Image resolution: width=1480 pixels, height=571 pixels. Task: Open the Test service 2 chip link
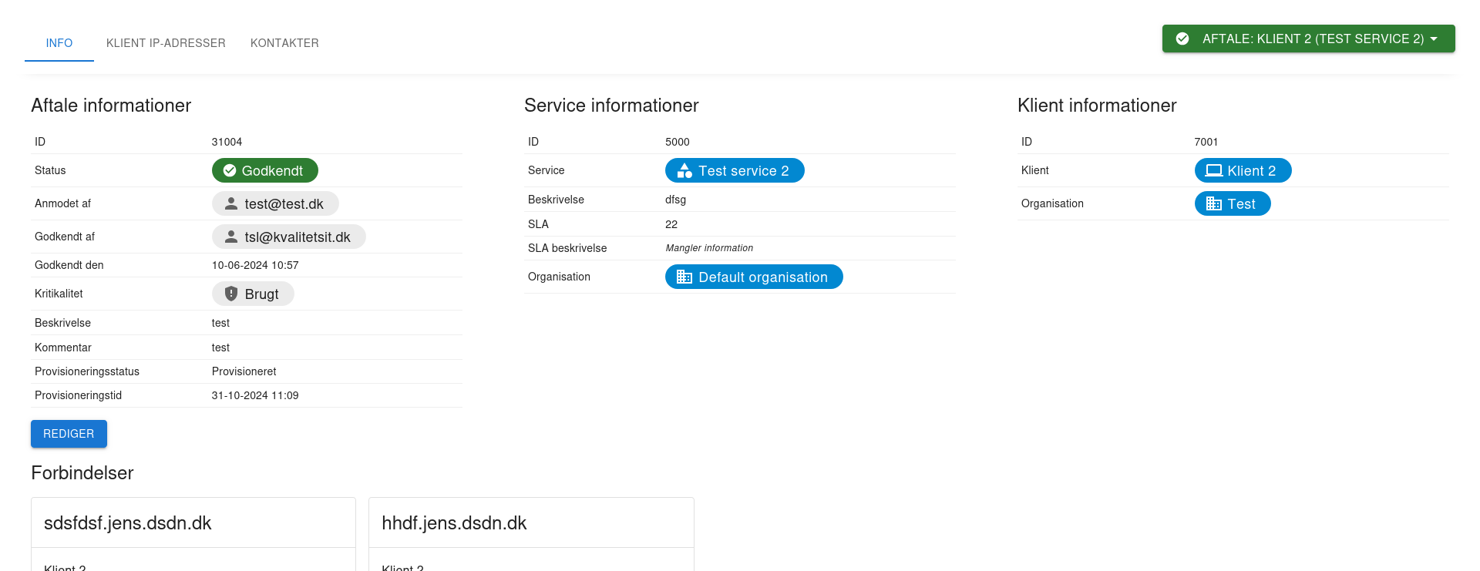coord(743,171)
